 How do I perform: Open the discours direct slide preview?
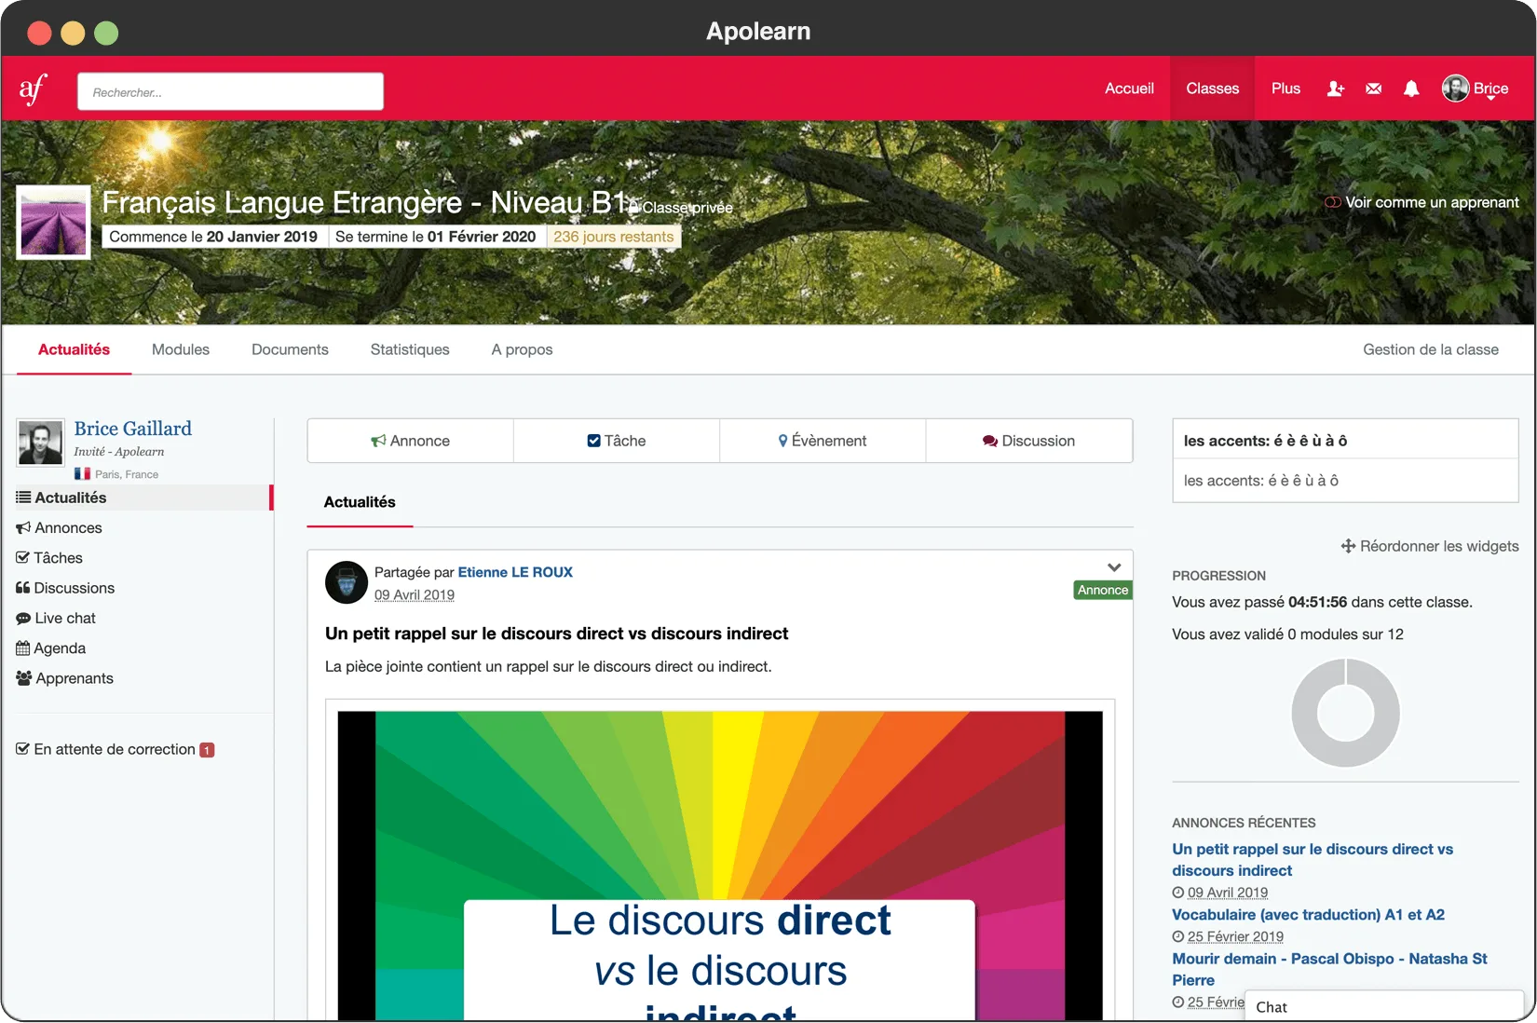coord(720,866)
